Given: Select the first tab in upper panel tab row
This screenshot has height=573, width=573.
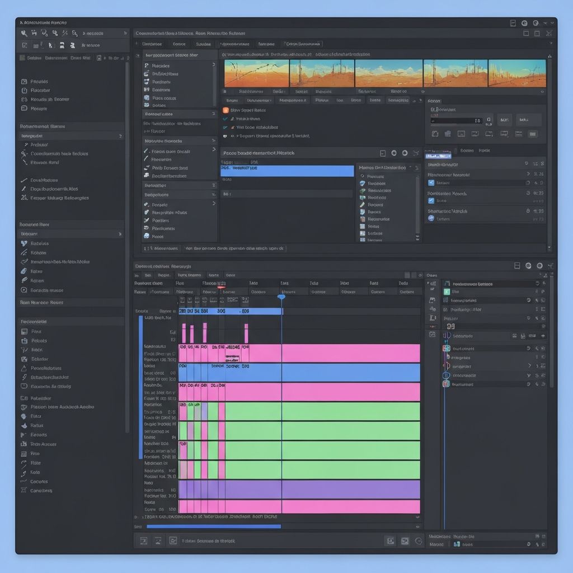Looking at the screenshot, I should click(x=151, y=44).
